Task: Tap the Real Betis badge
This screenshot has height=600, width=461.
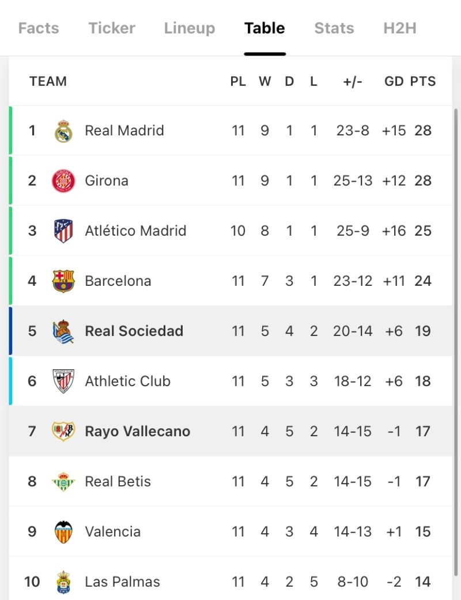Action: point(63,481)
